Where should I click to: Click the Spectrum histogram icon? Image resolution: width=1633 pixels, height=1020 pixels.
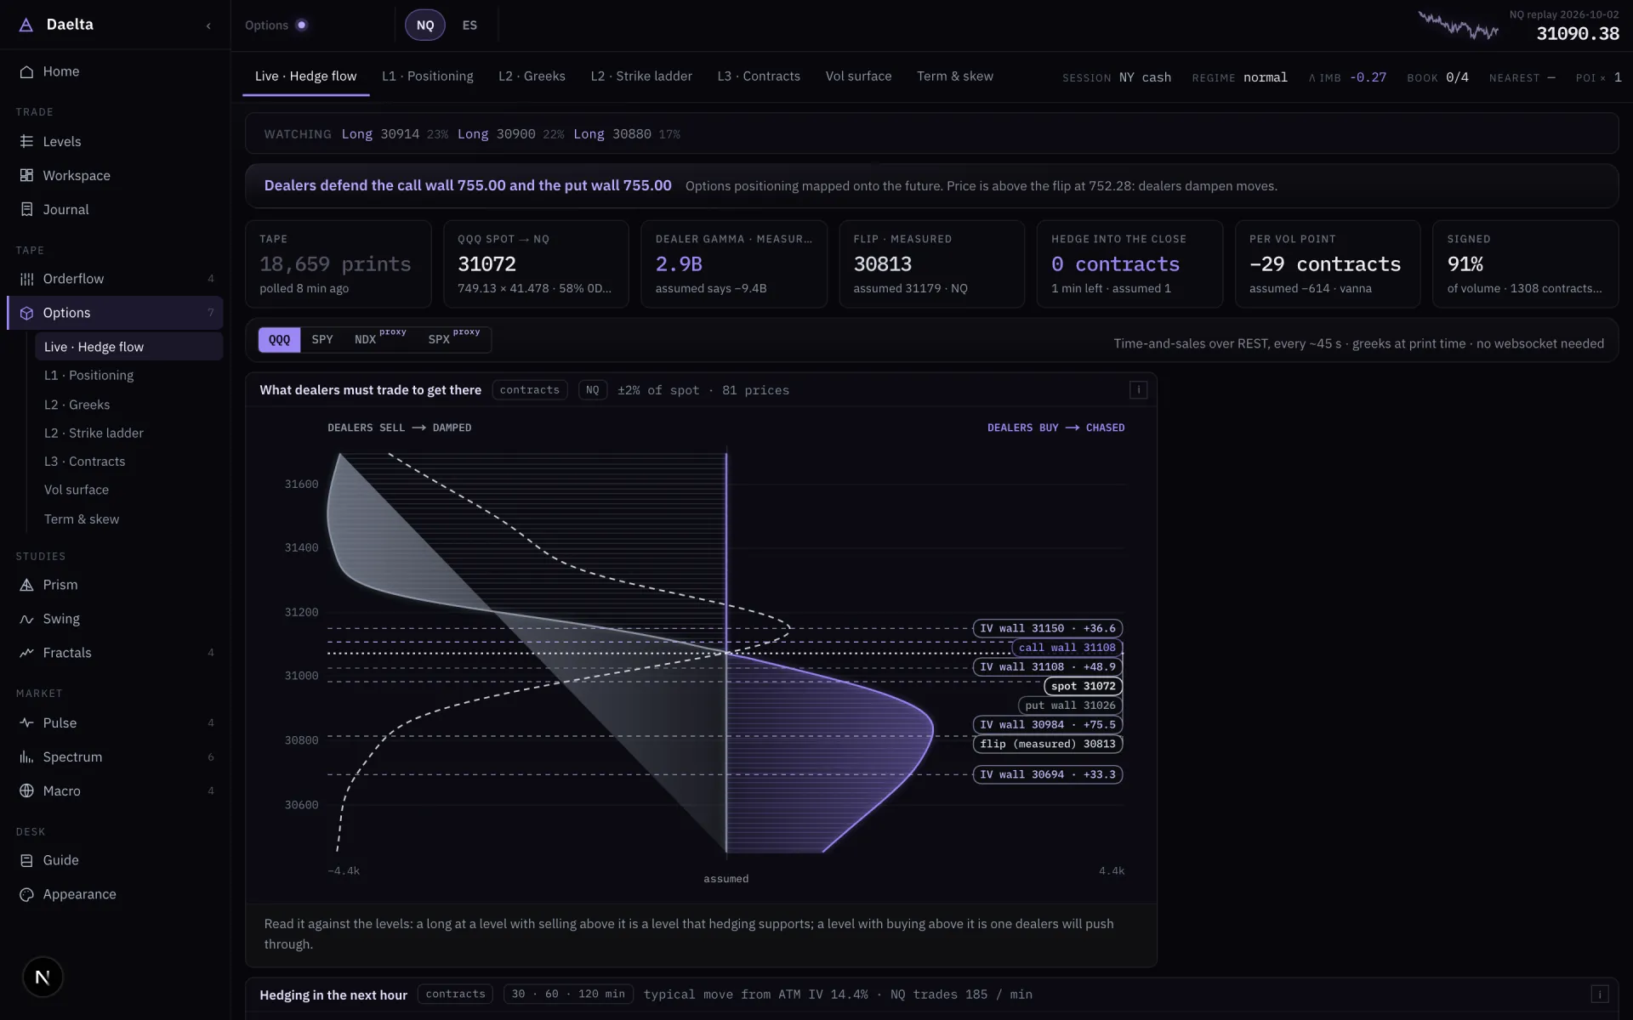coord(26,756)
